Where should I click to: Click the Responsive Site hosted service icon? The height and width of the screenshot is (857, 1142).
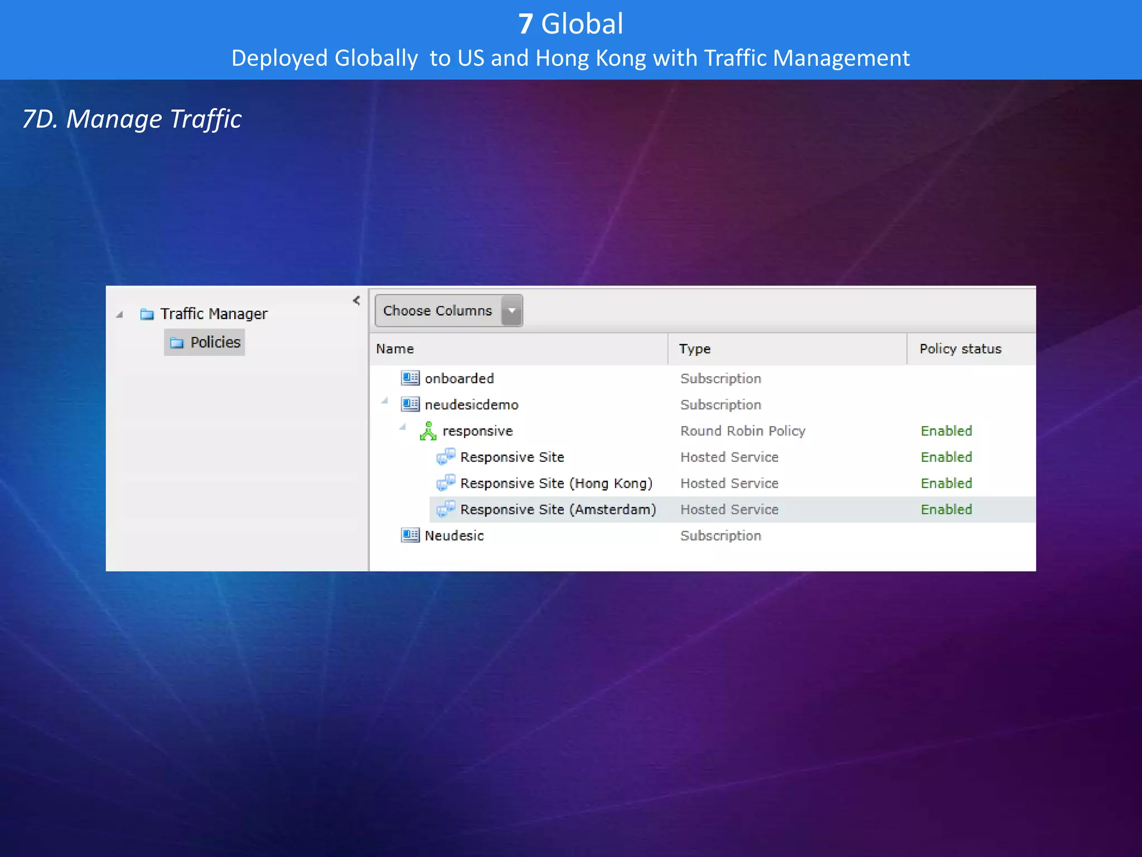point(446,457)
